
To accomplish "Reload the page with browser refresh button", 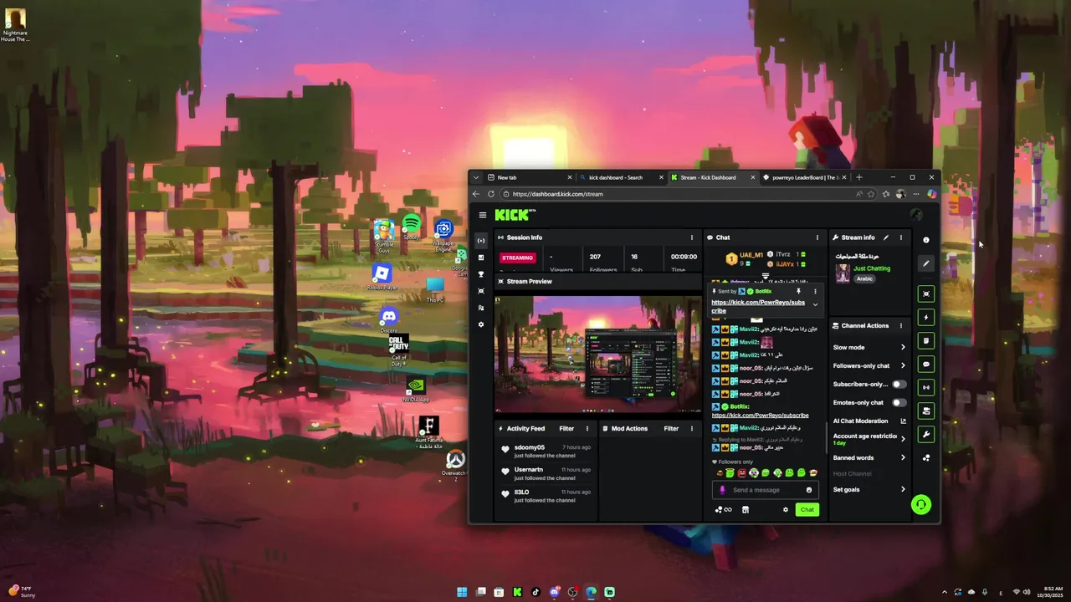I will pyautogui.click(x=491, y=194).
